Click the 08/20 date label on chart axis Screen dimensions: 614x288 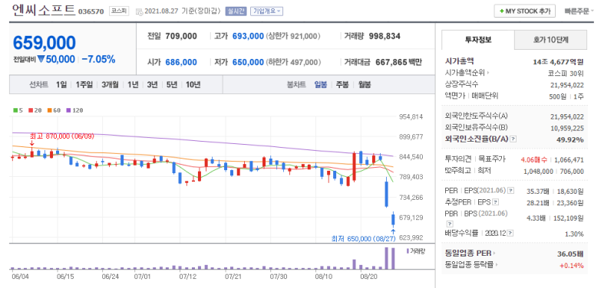368,277
